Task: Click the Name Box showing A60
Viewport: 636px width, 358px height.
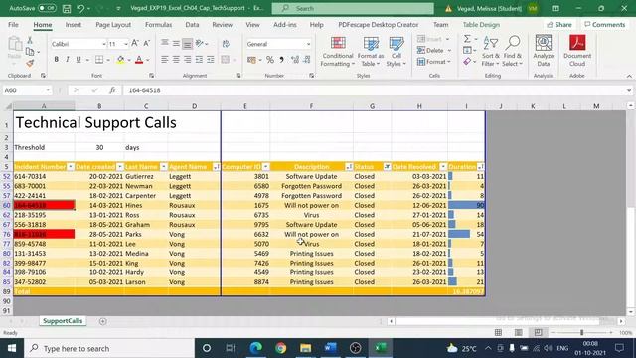Action: tap(27, 90)
